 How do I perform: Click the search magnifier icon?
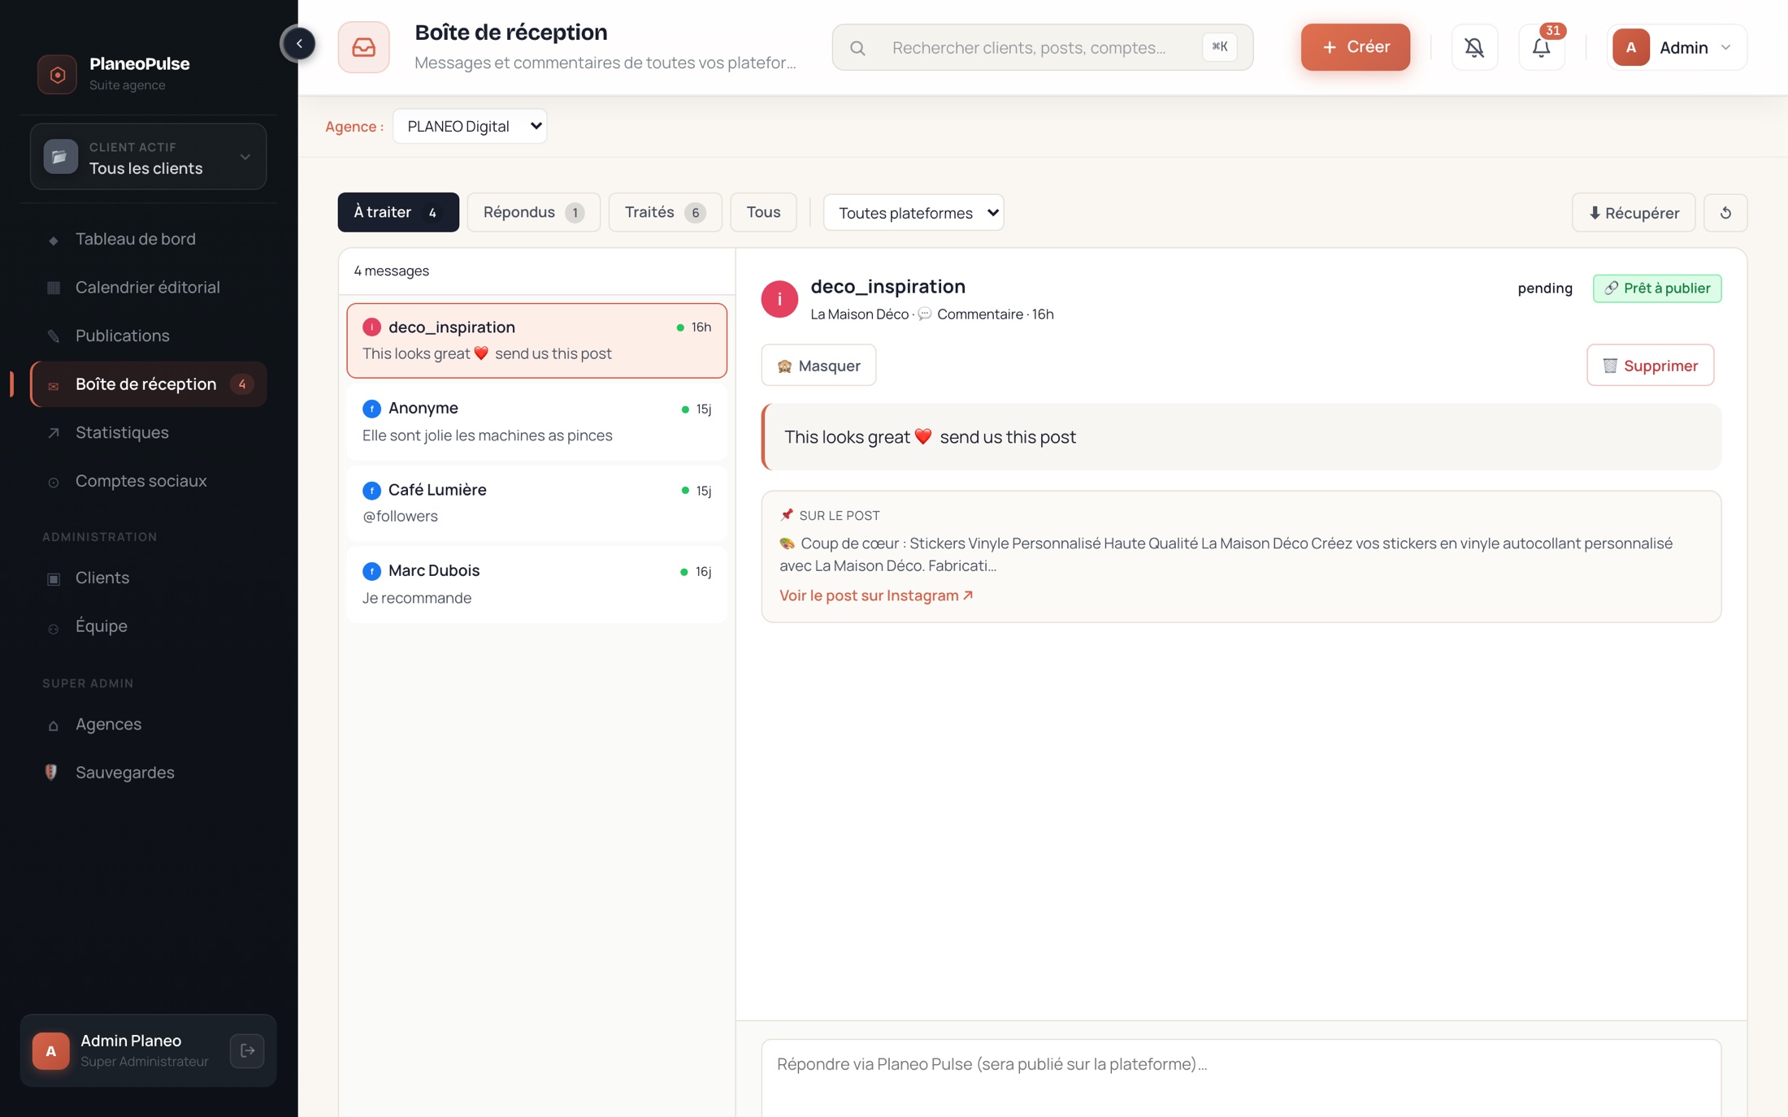(857, 48)
